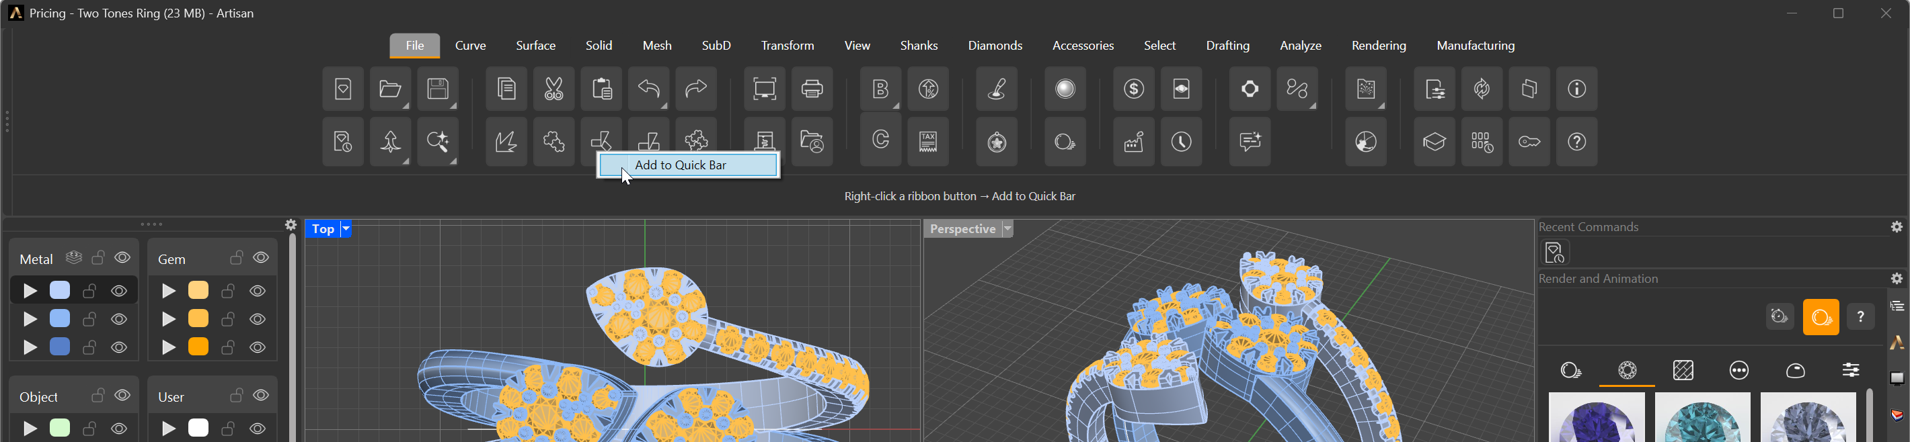The image size is (1910, 442).
Task: Hide the first light-blue Metal layer
Action: [120, 291]
